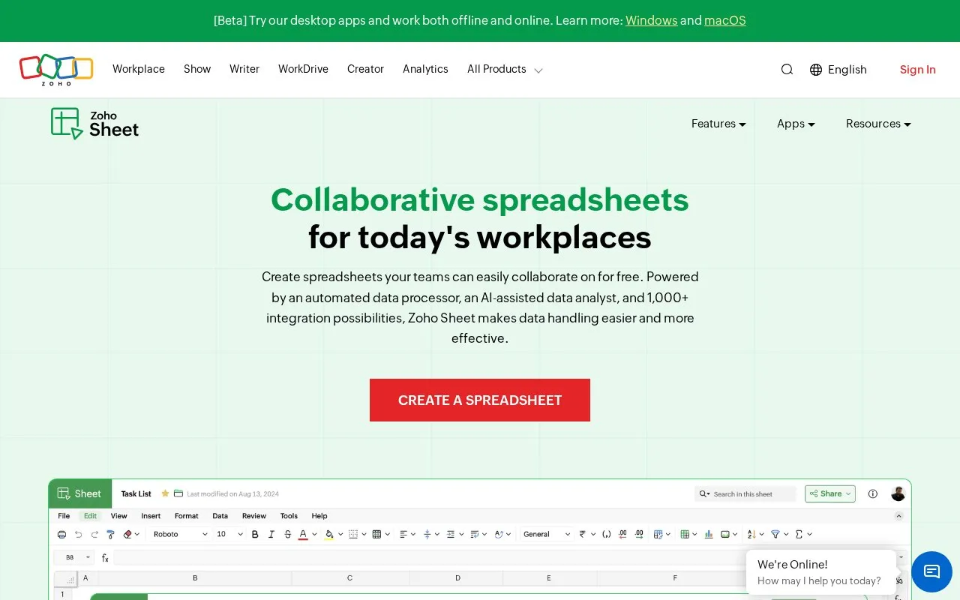Click the info circle icon beside Share
The width and height of the screenshot is (960, 600).
click(x=873, y=494)
